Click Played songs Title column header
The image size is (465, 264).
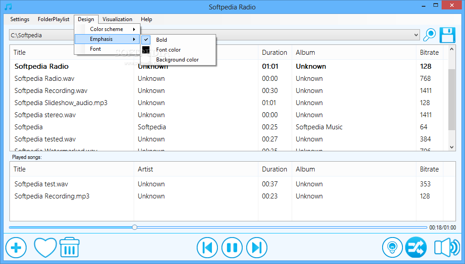click(x=72, y=169)
